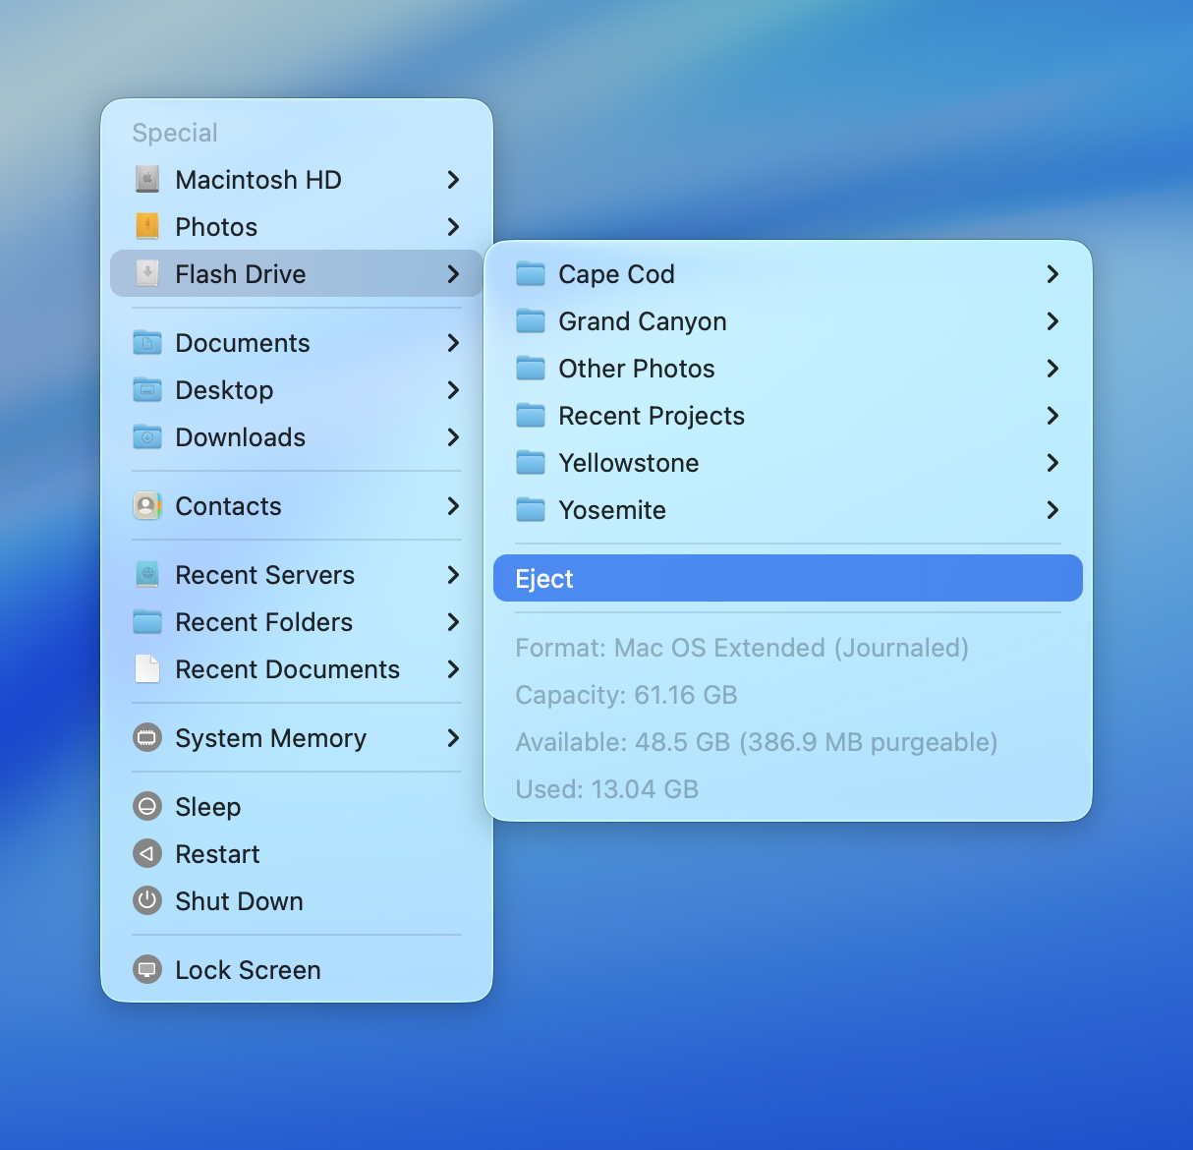The height and width of the screenshot is (1150, 1193).
Task: Choose Recent Documents from the menu
Action: (287, 669)
